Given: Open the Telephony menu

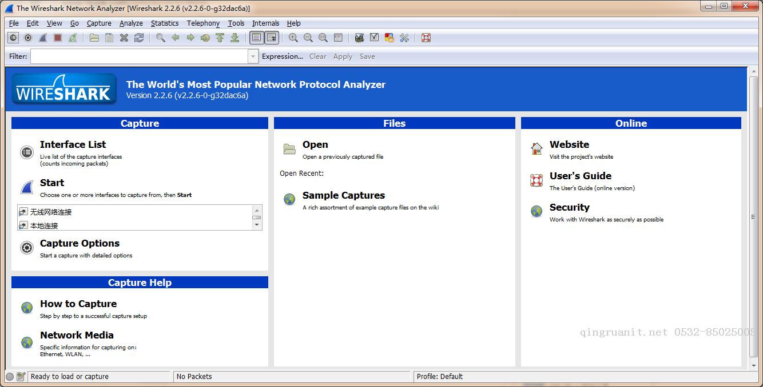Looking at the screenshot, I should pos(204,23).
